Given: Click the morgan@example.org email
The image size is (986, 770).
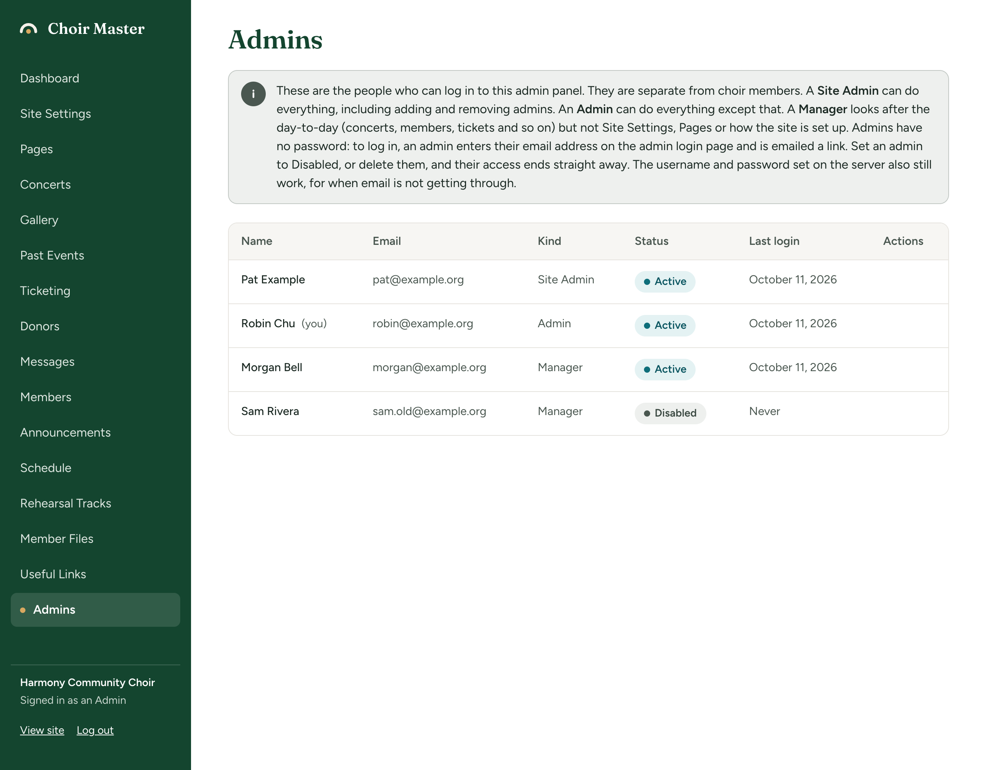Looking at the screenshot, I should click(x=429, y=367).
